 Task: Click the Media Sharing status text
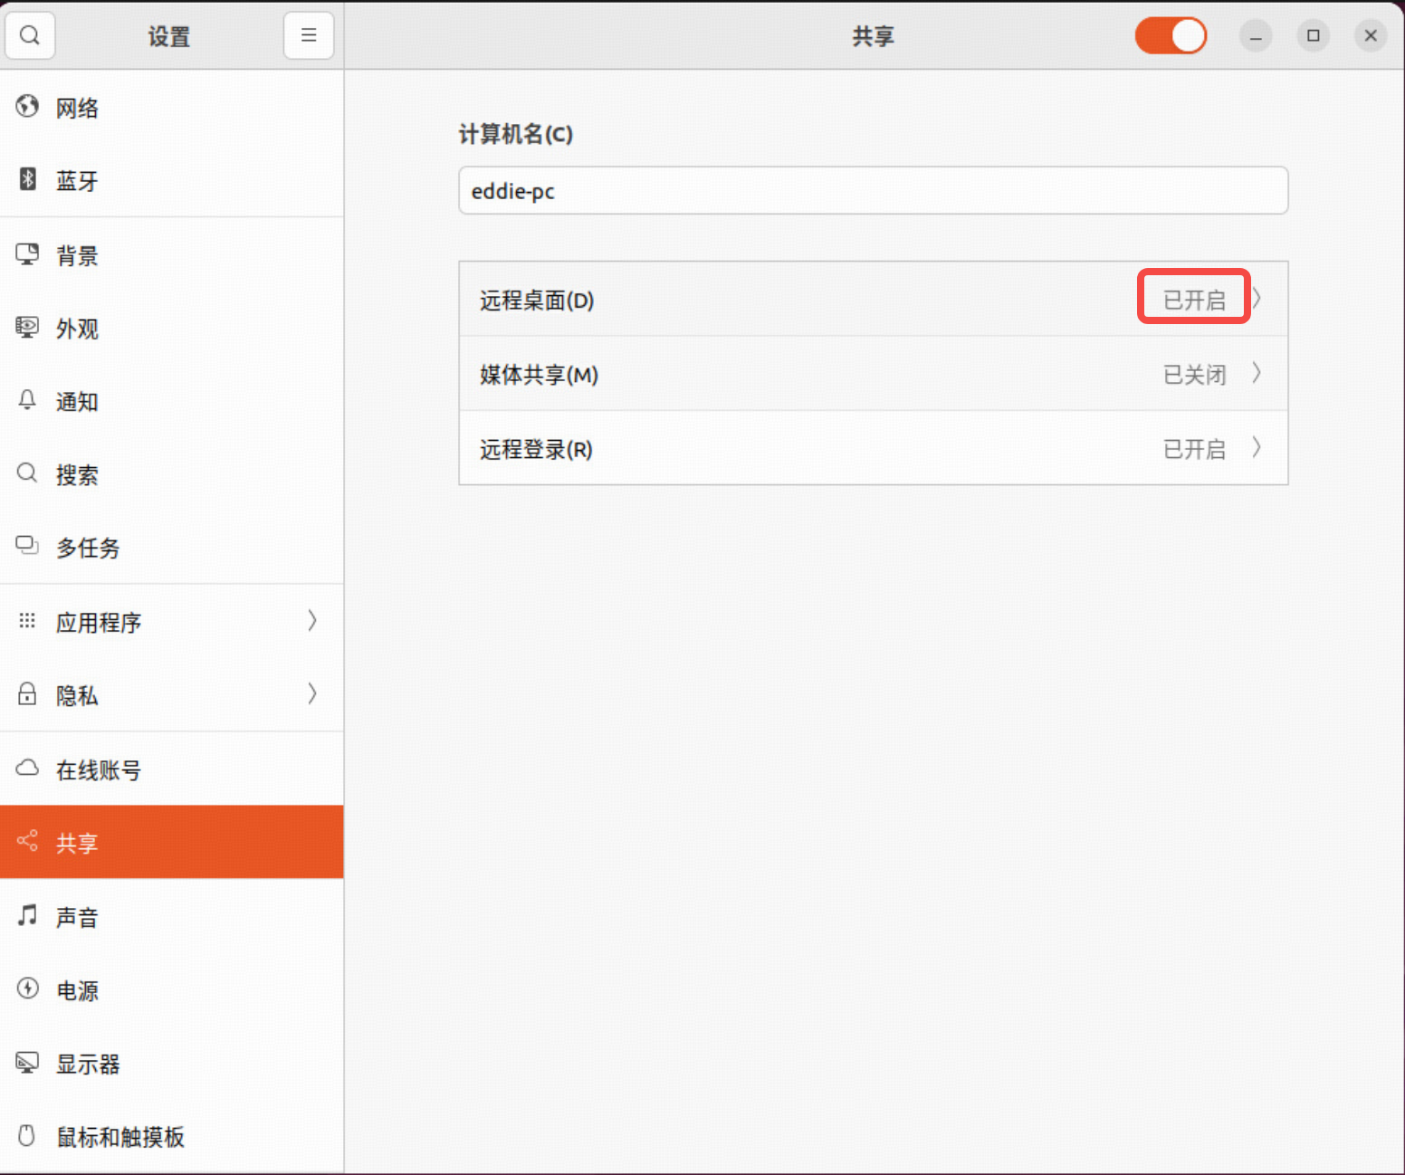[x=1194, y=374]
